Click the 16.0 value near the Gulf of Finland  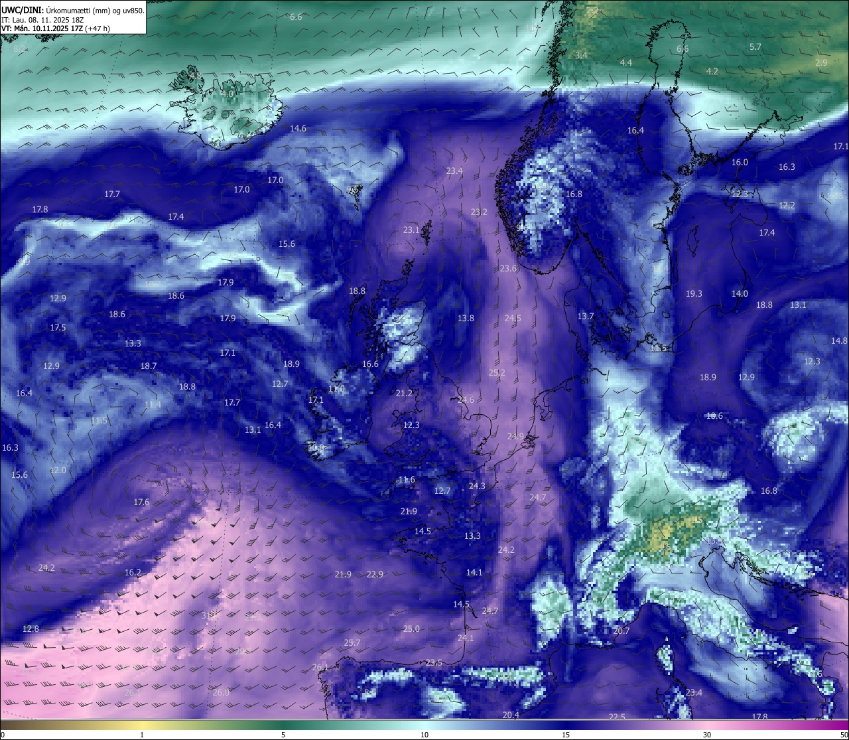tap(740, 162)
